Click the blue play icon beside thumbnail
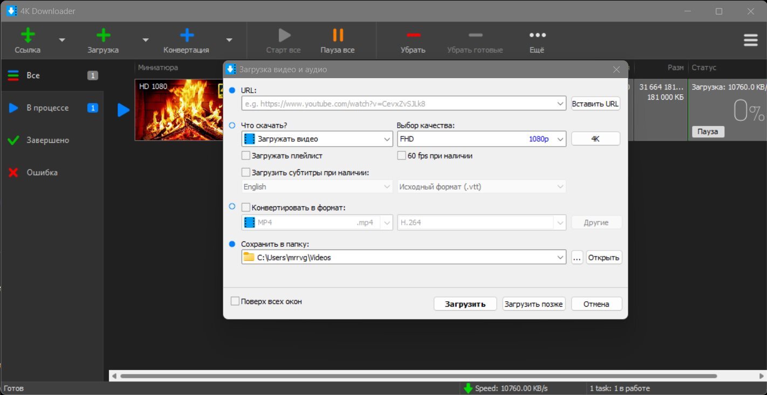767x395 pixels. coord(124,110)
